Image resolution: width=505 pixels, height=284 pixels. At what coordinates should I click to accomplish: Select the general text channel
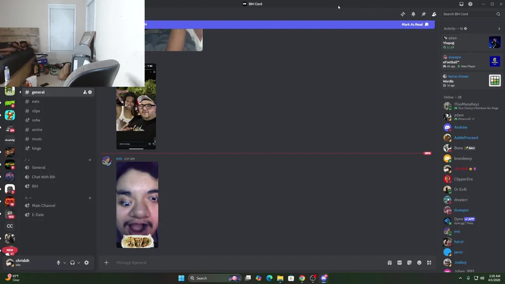(x=58, y=92)
